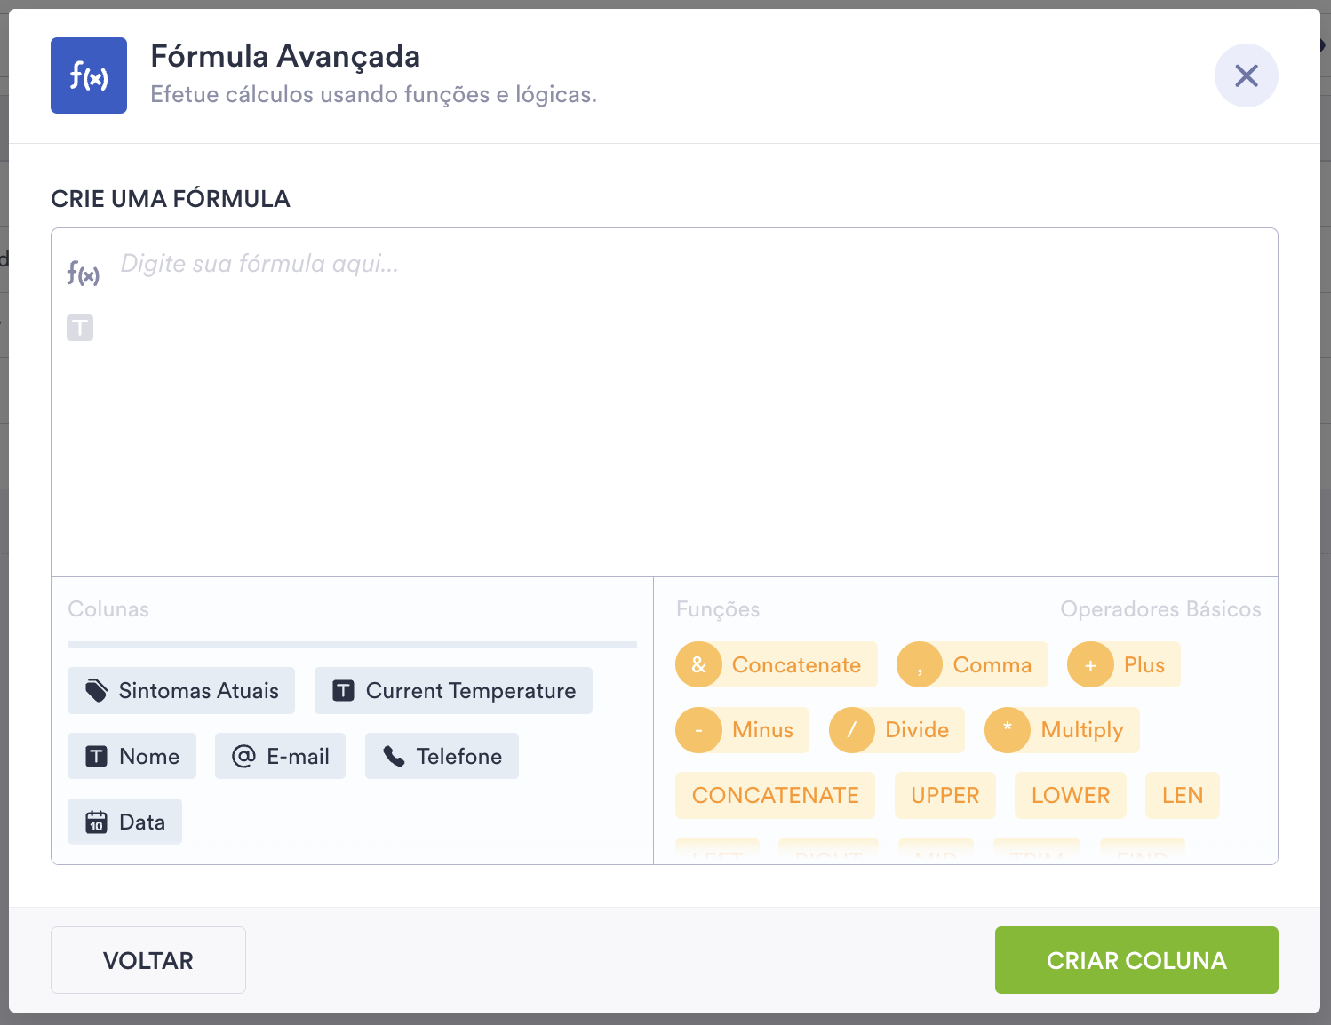Click the green CRIAR COLUNA button
The height and width of the screenshot is (1025, 1331).
click(1136, 960)
